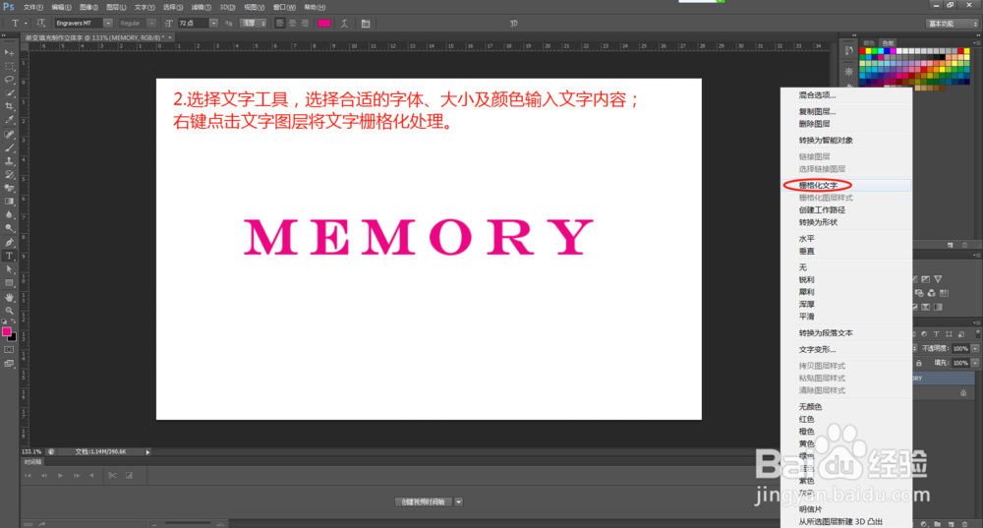This screenshot has height=528, width=983.
Task: Select the Hand tool
Action: click(x=10, y=297)
